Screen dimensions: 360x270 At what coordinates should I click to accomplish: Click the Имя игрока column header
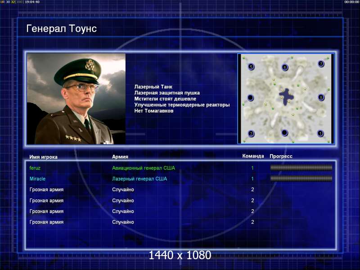[43, 157]
